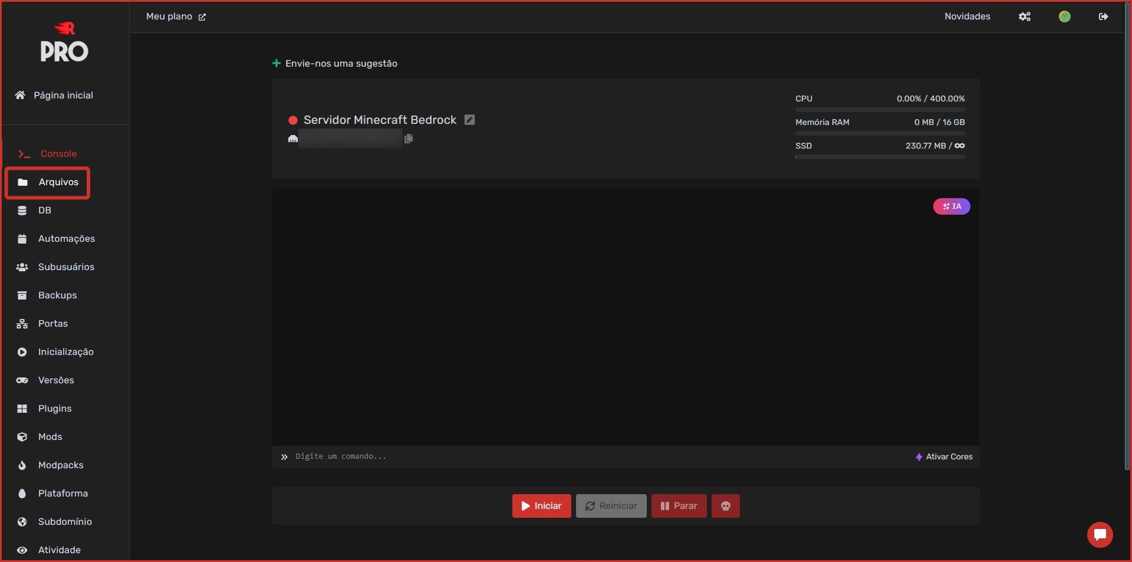Kill server with skull button
This screenshot has height=562, width=1132.
pyautogui.click(x=726, y=506)
